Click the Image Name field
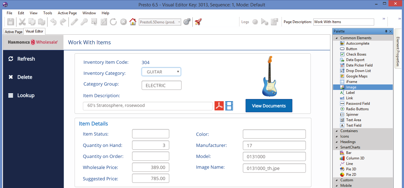The height and width of the screenshot is (188, 404). (x=274, y=168)
